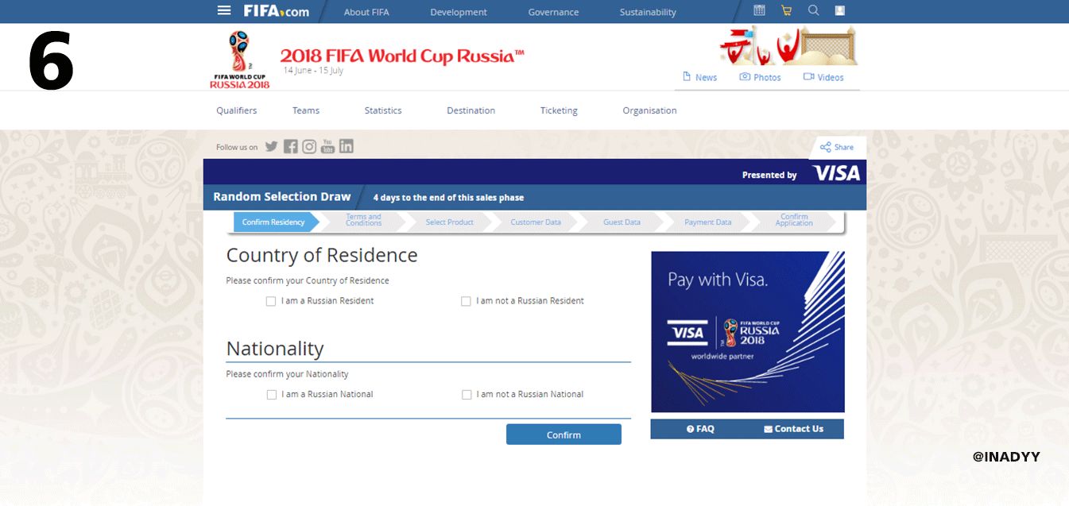This screenshot has height=506, width=1069.
Task: Select 'I am not a Russian Resident'
Action: (466, 301)
